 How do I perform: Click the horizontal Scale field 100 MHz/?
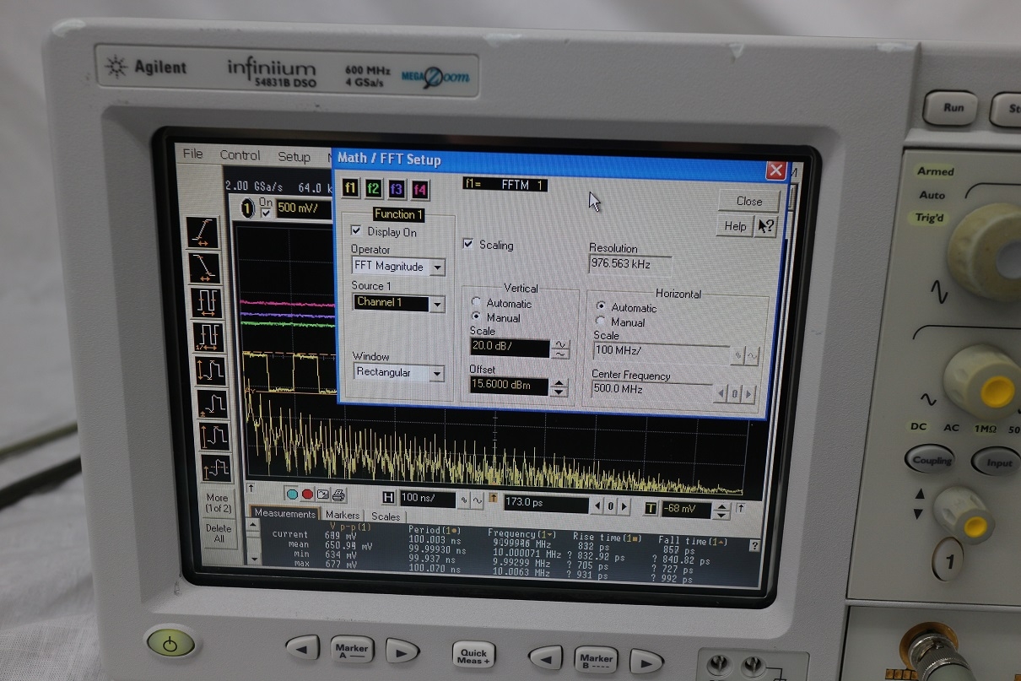point(662,351)
